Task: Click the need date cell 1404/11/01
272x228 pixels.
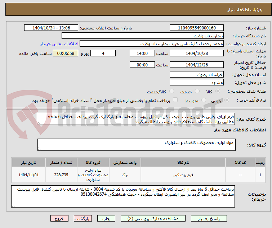Action: click(x=28, y=175)
